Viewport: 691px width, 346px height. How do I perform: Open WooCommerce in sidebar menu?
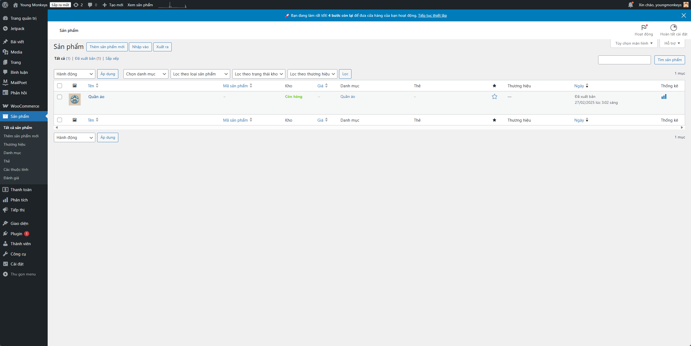25,106
